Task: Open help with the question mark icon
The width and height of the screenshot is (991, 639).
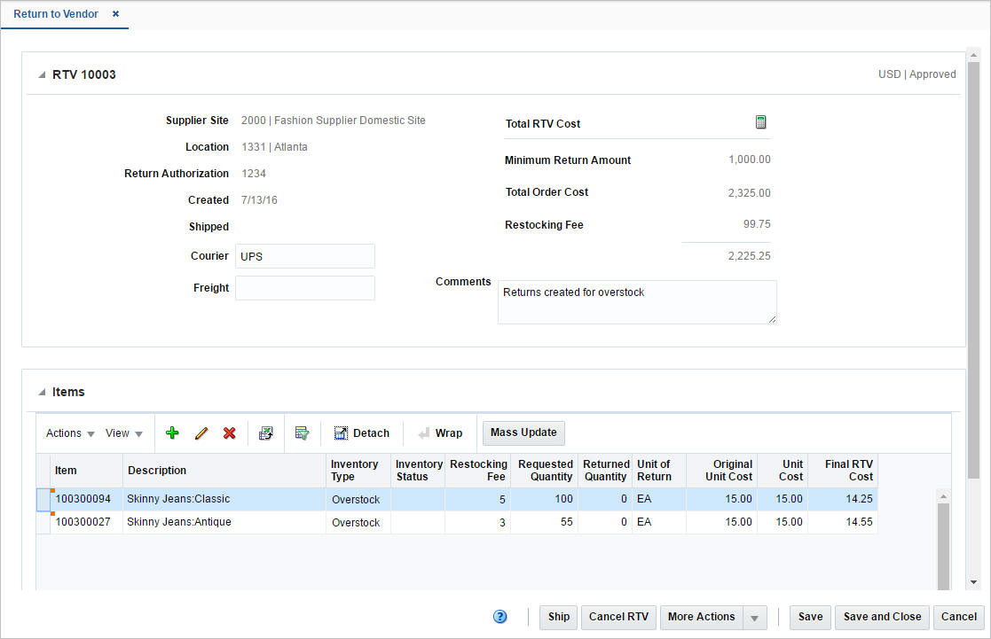Action: pyautogui.click(x=499, y=617)
